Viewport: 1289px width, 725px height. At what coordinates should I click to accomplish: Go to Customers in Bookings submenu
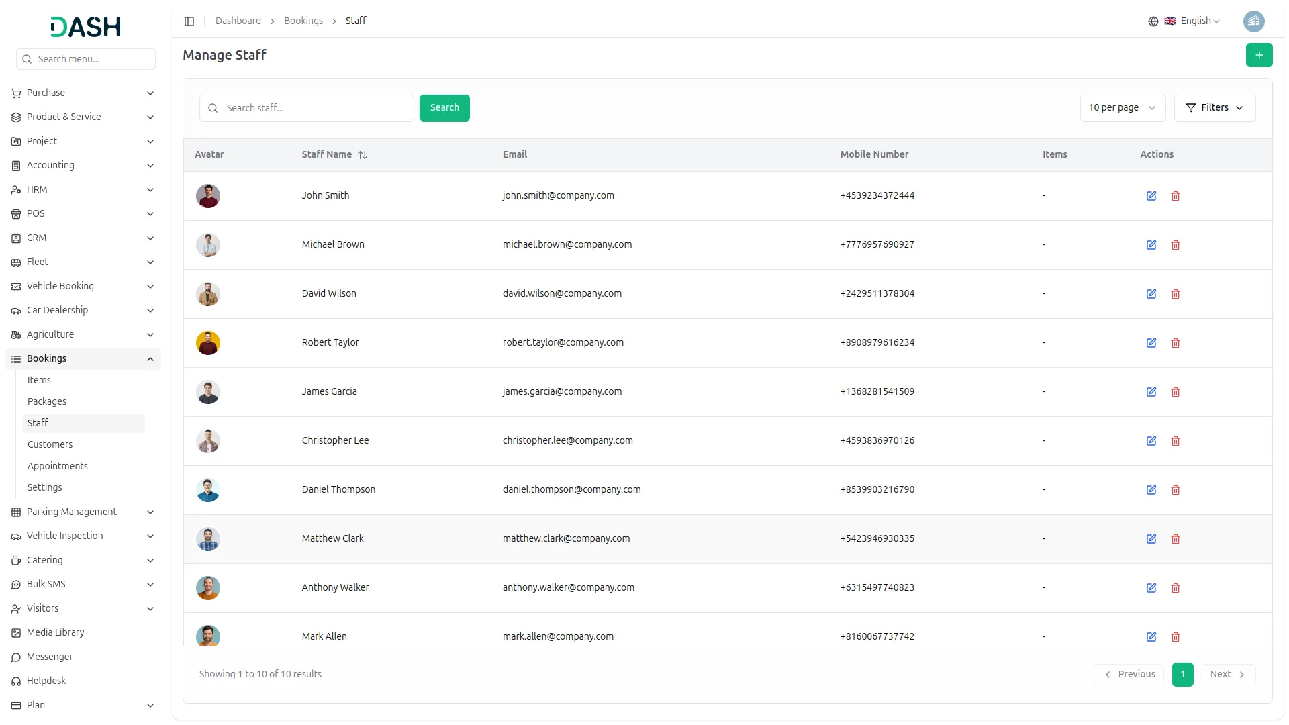(50, 444)
